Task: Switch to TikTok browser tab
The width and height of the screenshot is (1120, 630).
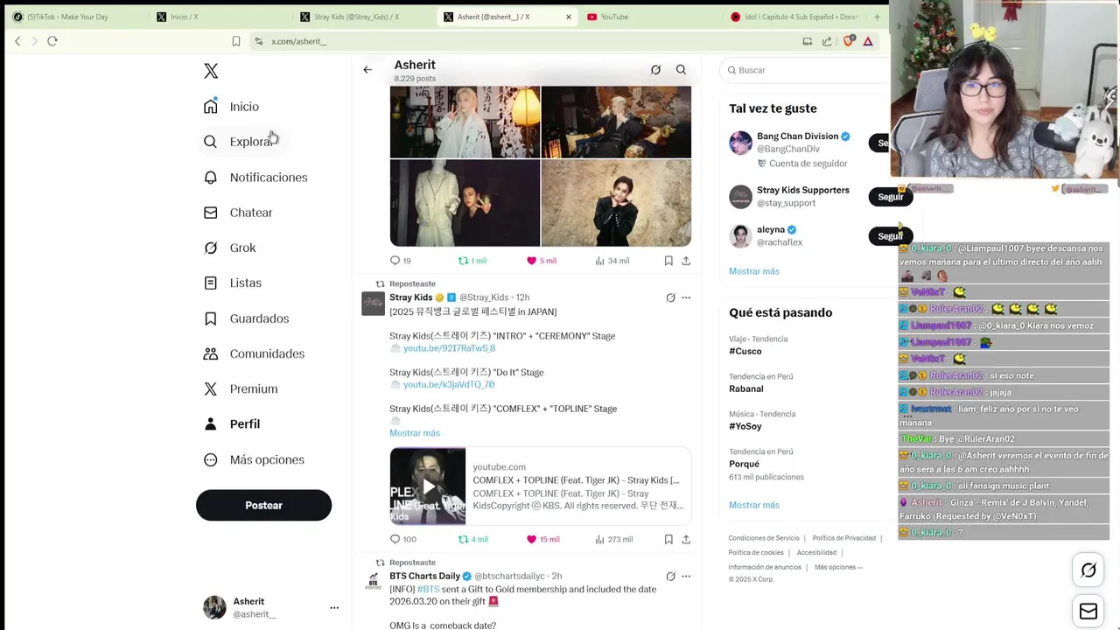Action: coord(74,17)
